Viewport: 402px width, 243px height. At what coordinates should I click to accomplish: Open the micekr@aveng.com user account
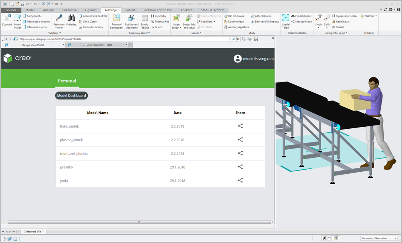coord(254,59)
